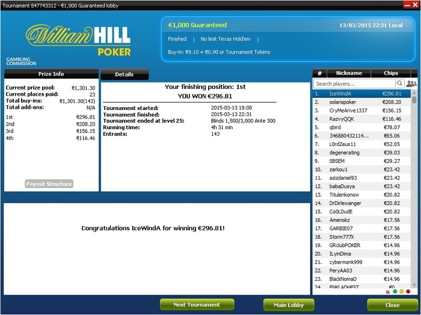Focus the Search players input field
The height and width of the screenshot is (315, 421).
[x=354, y=84]
